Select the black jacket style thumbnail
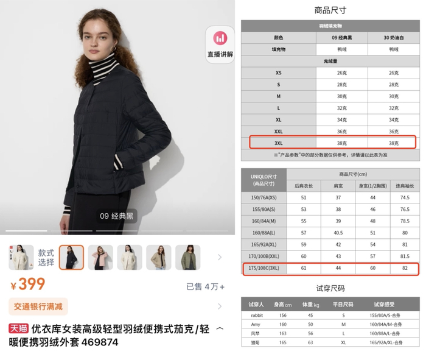426x354 pixels. 71,257
